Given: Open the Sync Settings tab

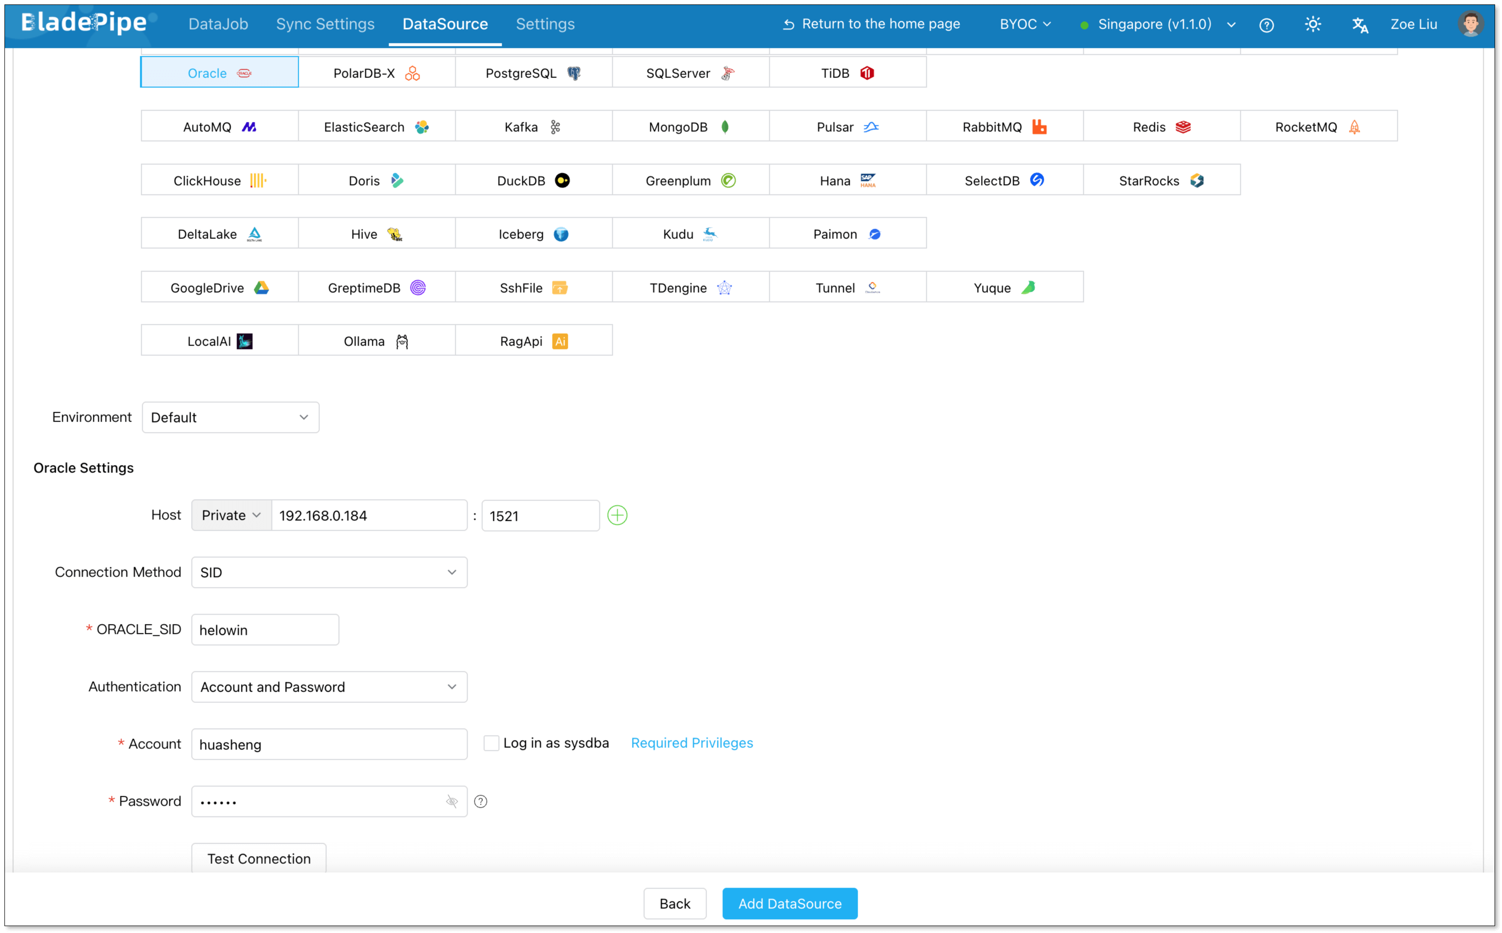Looking at the screenshot, I should click(324, 24).
